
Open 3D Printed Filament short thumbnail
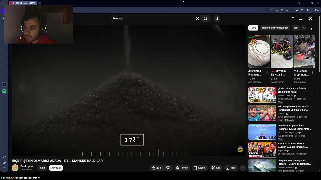259,51
